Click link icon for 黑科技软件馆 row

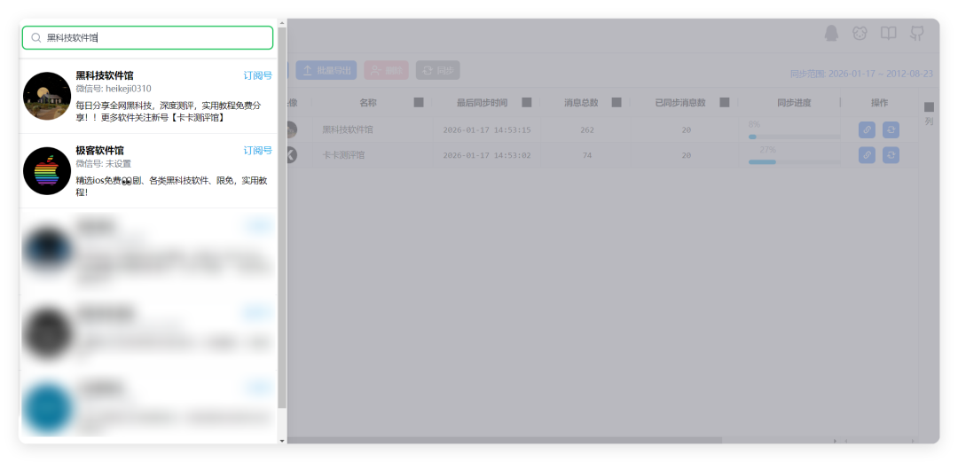[867, 129]
